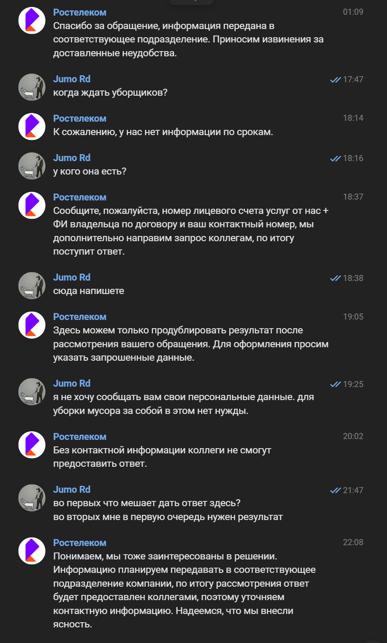Click the read double-check mark at 19:25

(335, 384)
